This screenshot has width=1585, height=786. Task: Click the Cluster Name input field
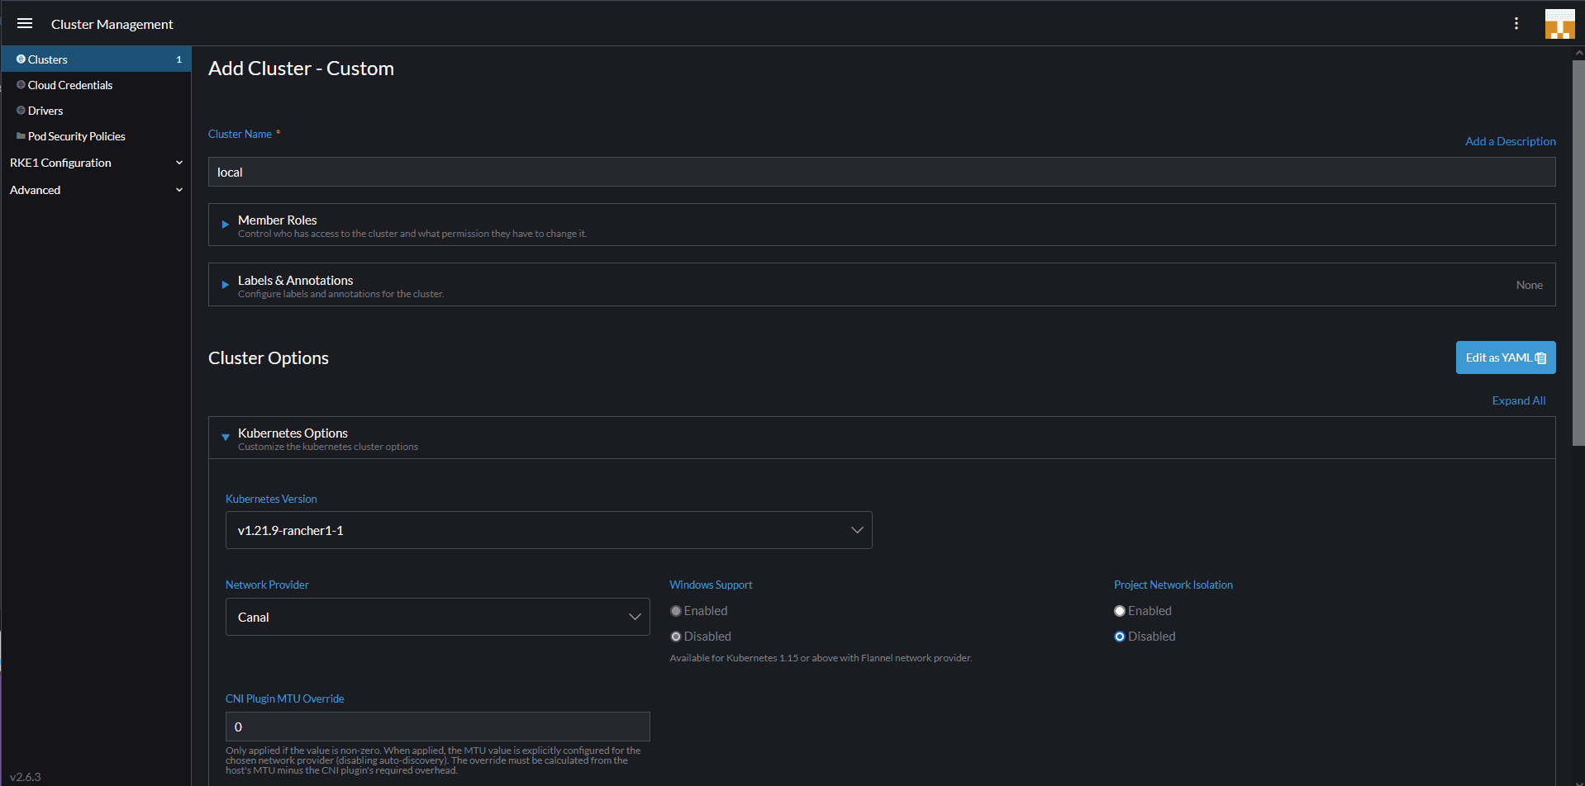pos(881,172)
